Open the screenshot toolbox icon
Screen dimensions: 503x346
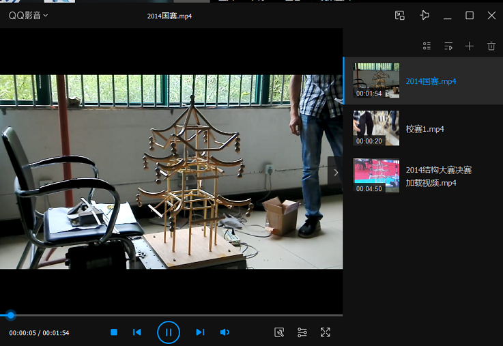(x=278, y=332)
